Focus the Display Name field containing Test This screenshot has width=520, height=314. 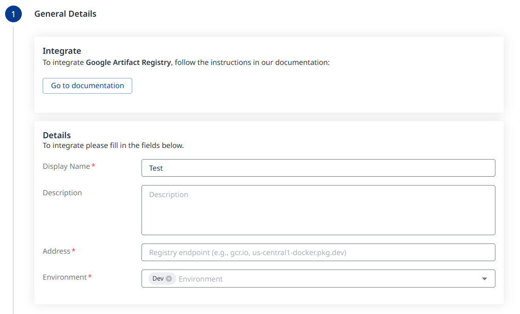[x=318, y=168]
